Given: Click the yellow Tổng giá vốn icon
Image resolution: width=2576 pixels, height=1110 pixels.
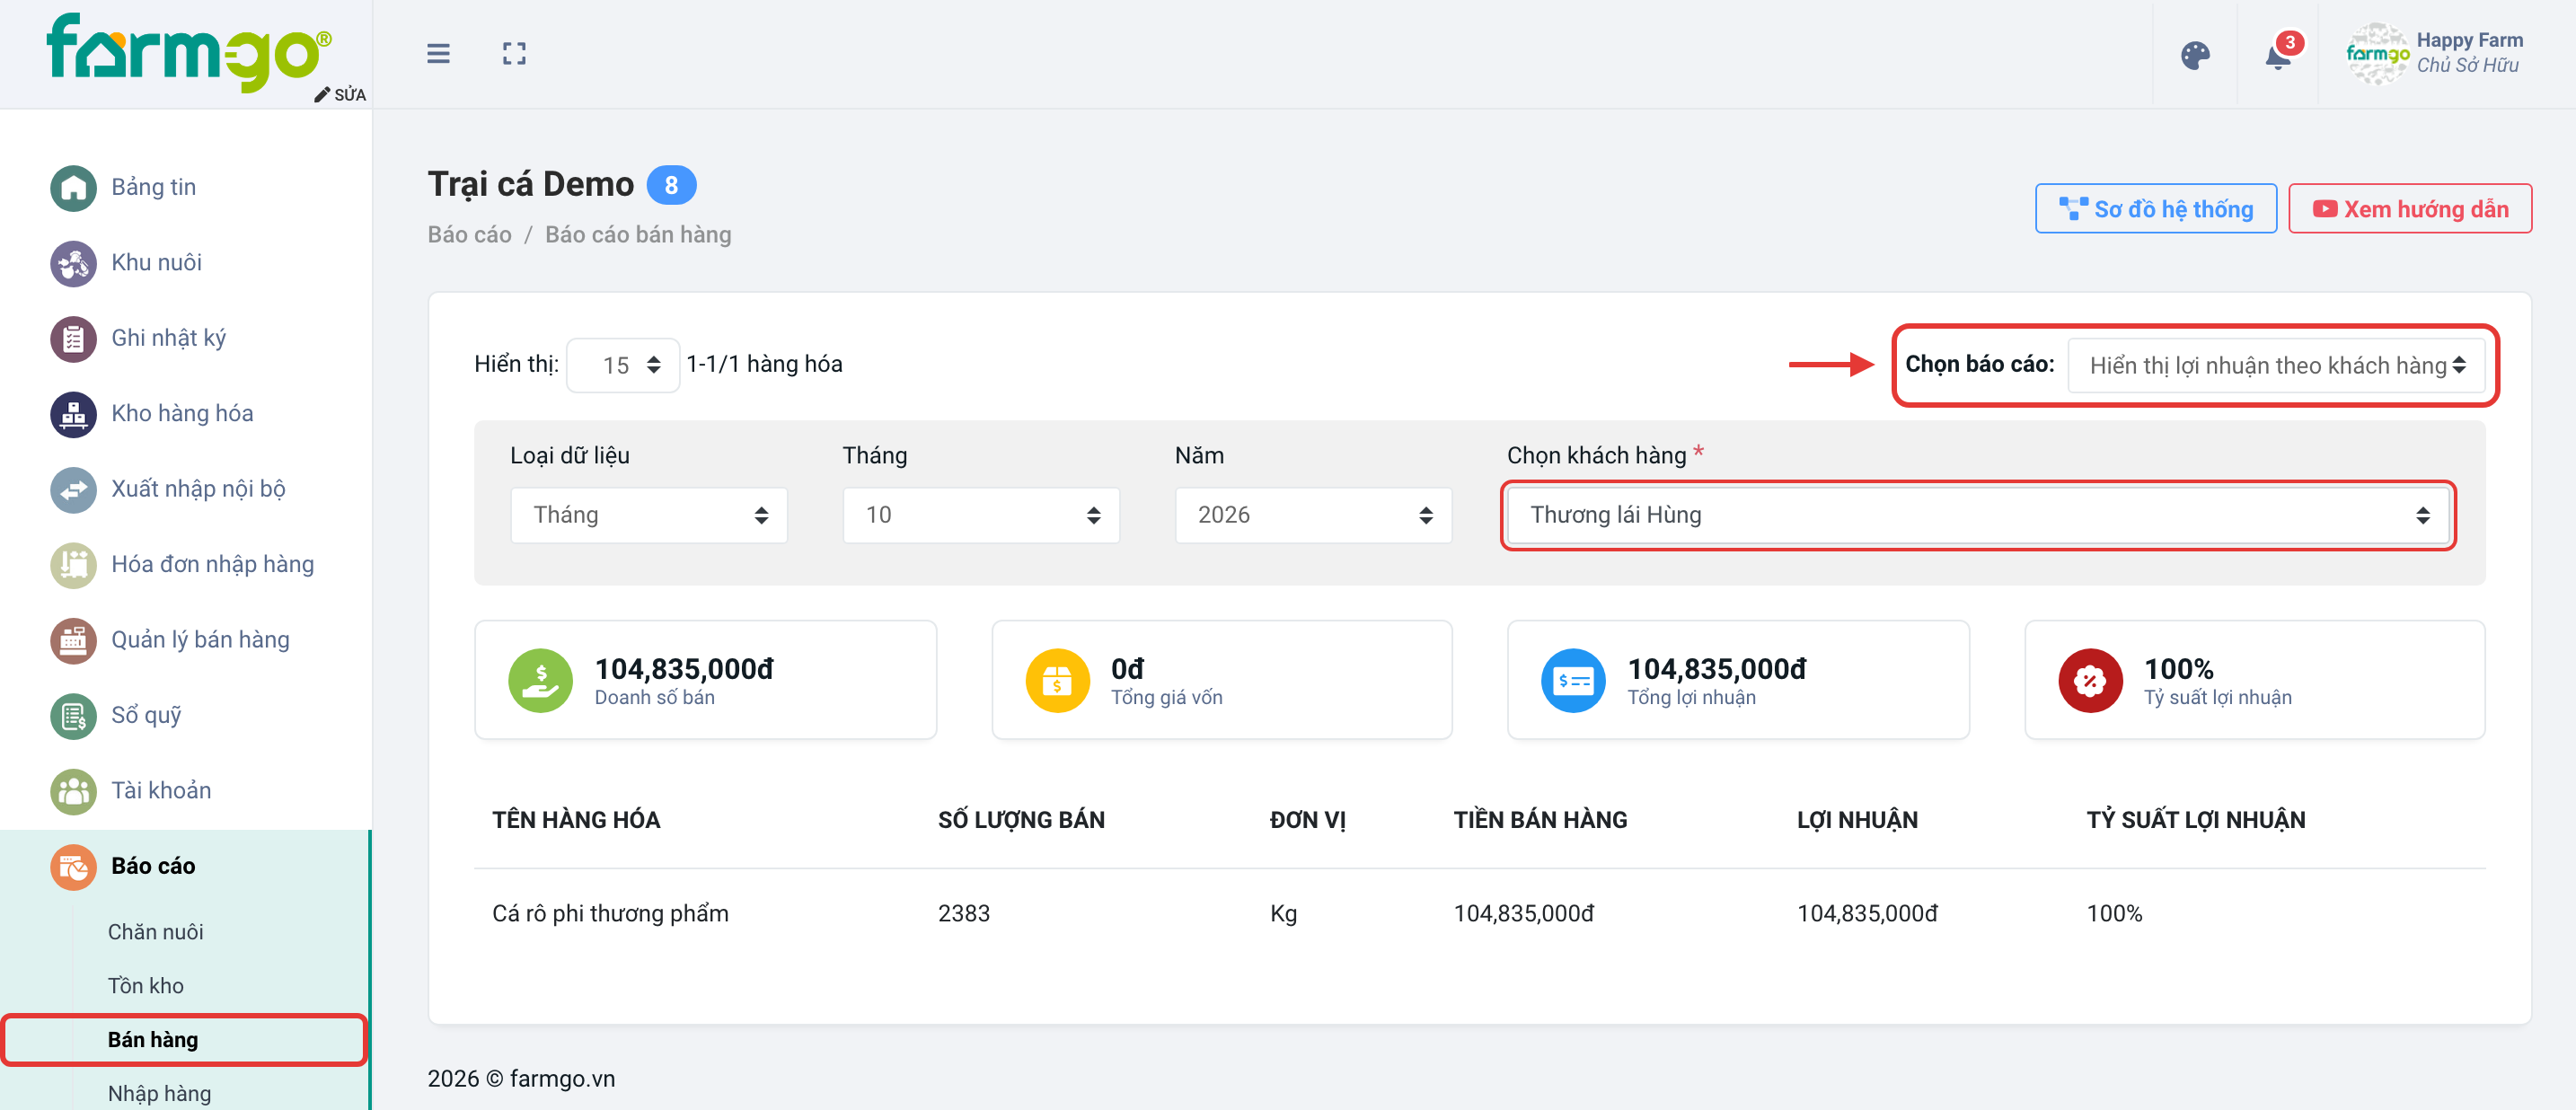Looking at the screenshot, I should (1057, 681).
